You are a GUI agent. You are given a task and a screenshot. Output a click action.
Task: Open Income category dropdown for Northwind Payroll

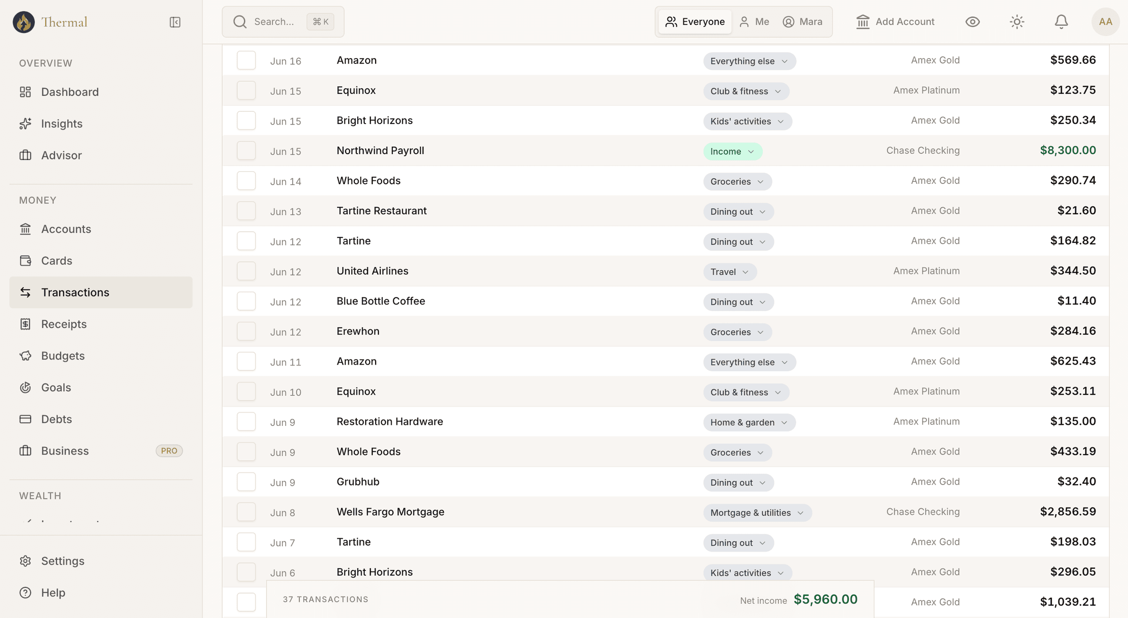[x=733, y=151]
